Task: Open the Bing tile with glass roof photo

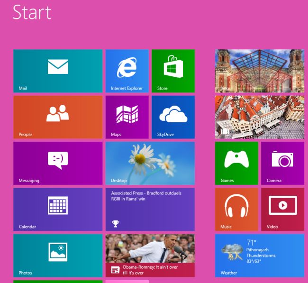Action: point(260,71)
